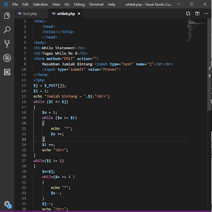Open the Debug menu
Image resolution: width=212 pixels, height=212 pixels.
tap(79, 4)
